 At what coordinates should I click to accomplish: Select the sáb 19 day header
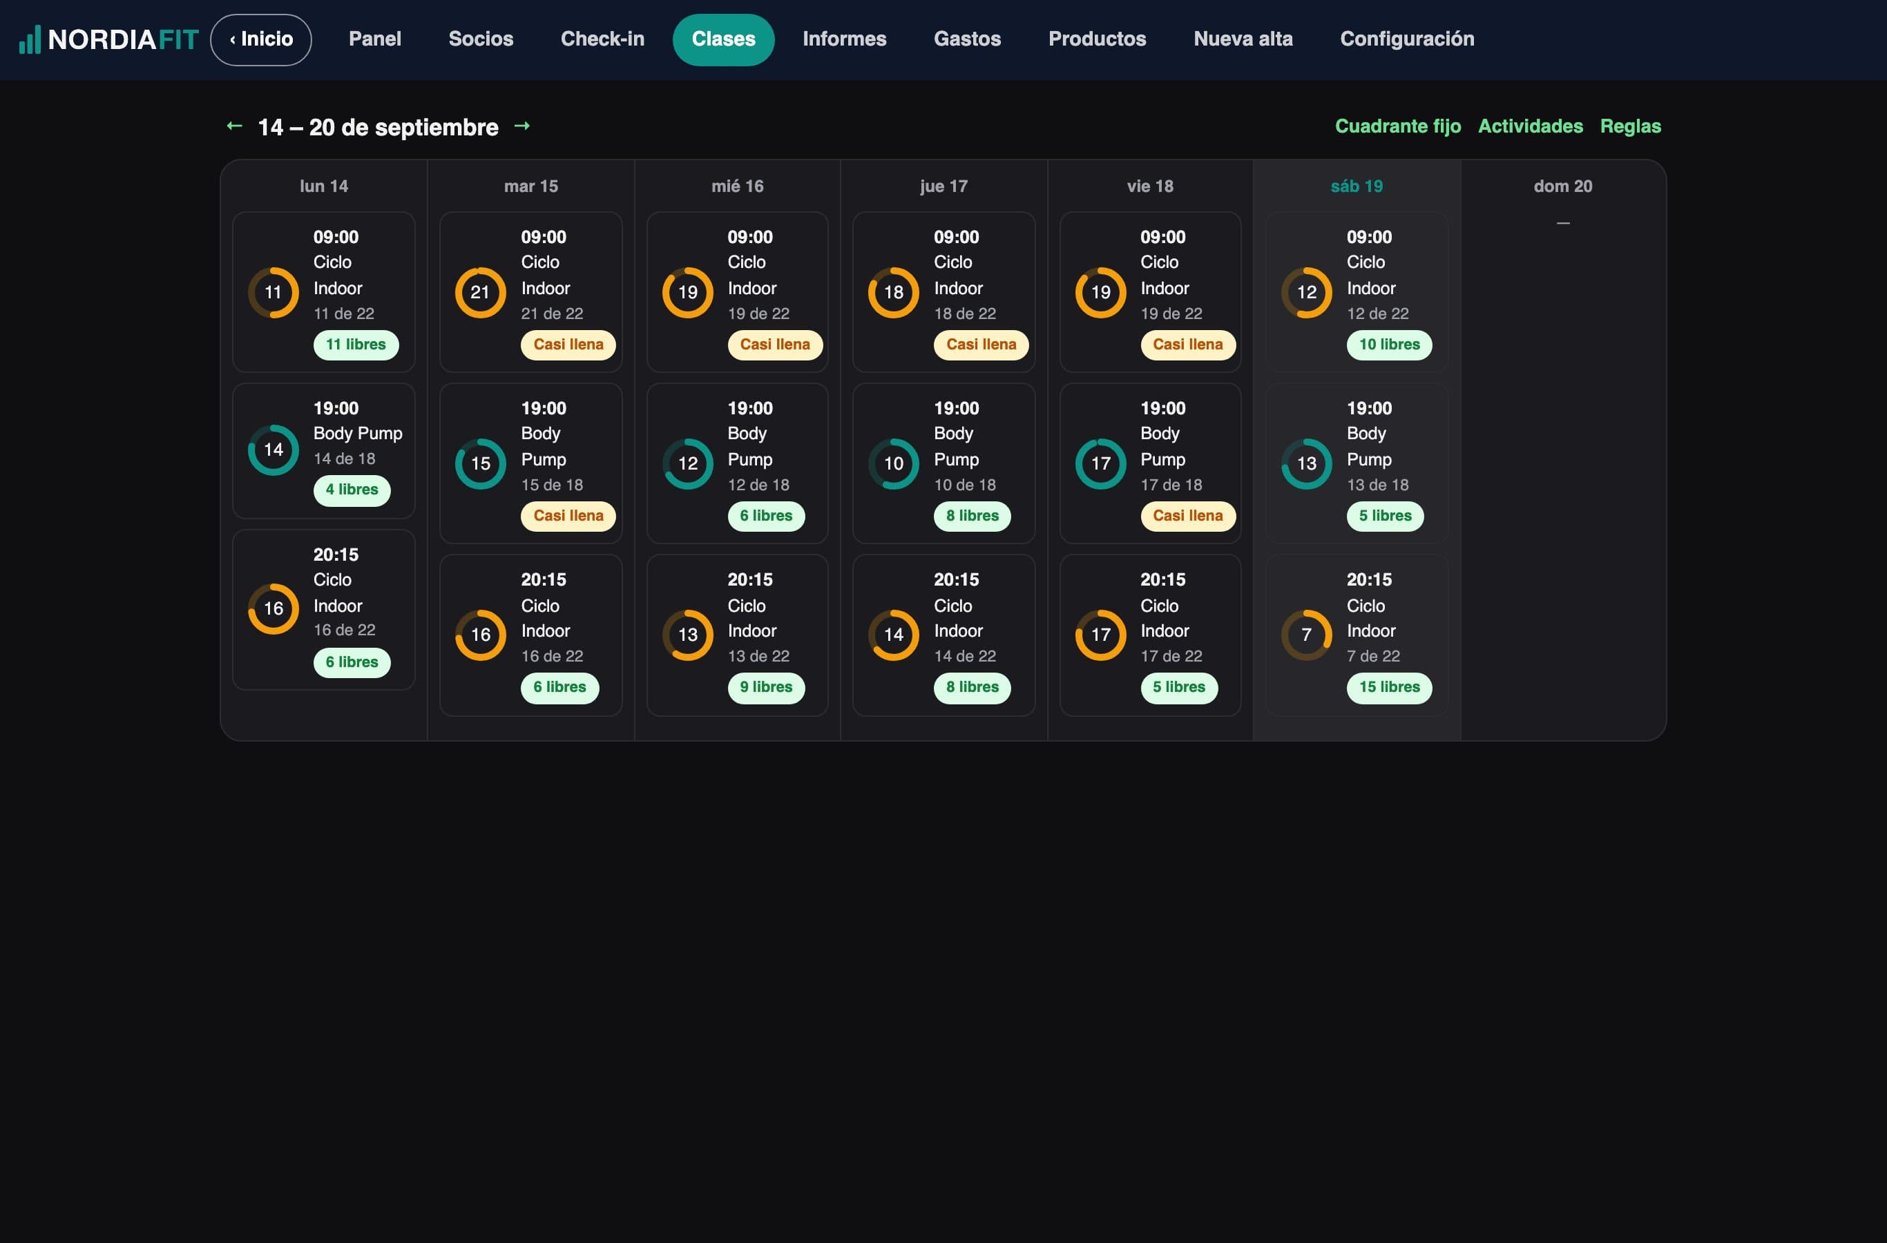point(1357,186)
